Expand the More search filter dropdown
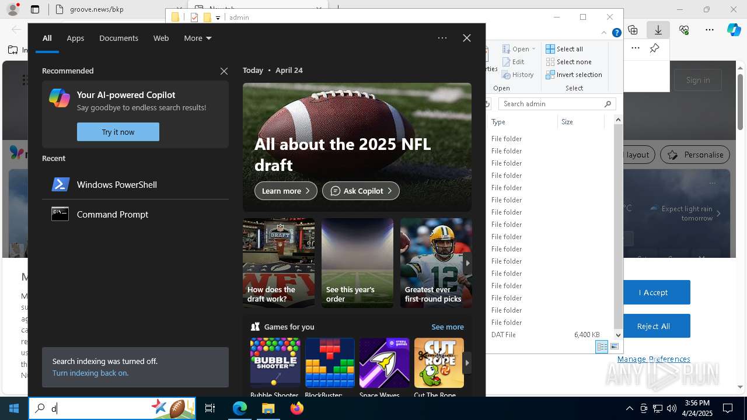The width and height of the screenshot is (747, 420). point(197,38)
